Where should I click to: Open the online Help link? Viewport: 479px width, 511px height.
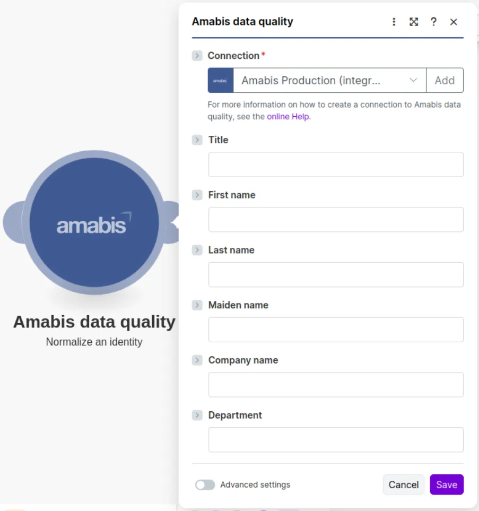pos(288,116)
